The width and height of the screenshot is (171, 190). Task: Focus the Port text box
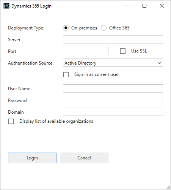(x=86, y=51)
